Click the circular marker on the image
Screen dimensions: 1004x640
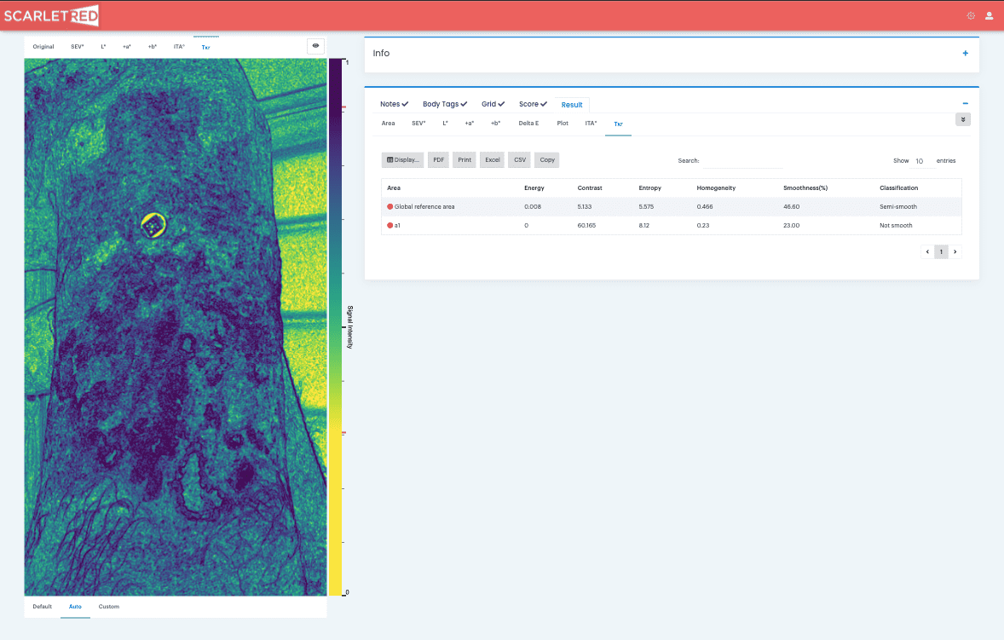(x=153, y=225)
